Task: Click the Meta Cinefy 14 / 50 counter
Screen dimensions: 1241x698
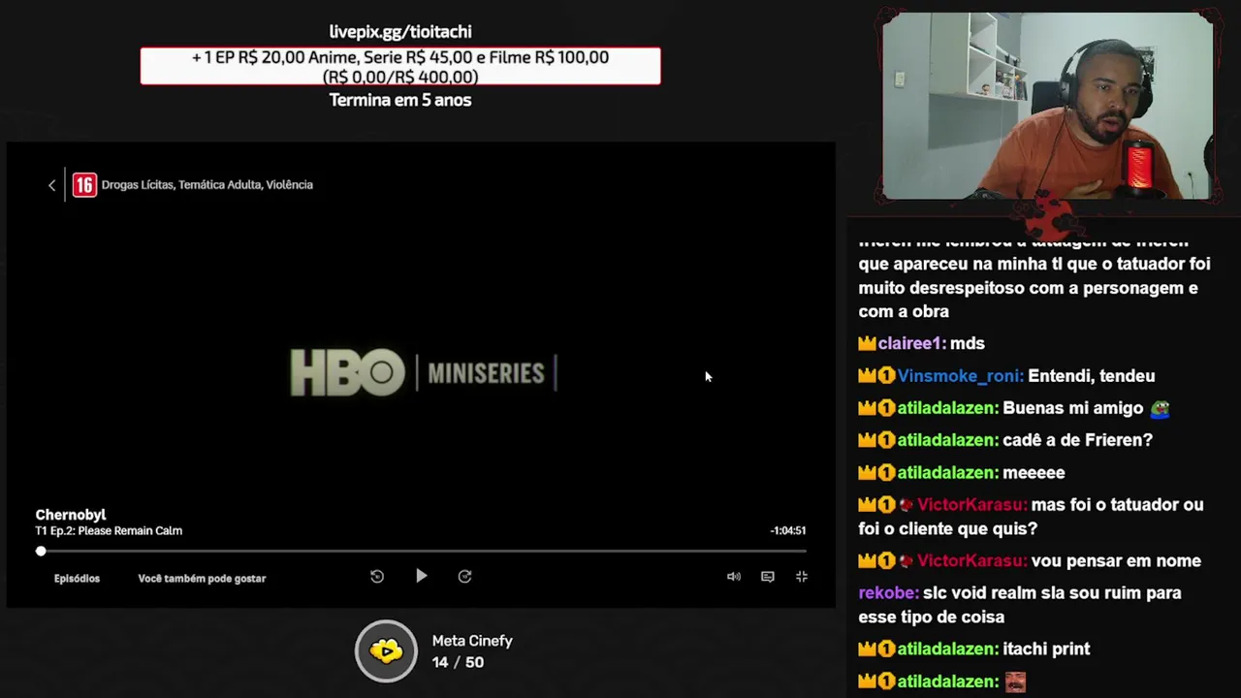Action: [458, 662]
